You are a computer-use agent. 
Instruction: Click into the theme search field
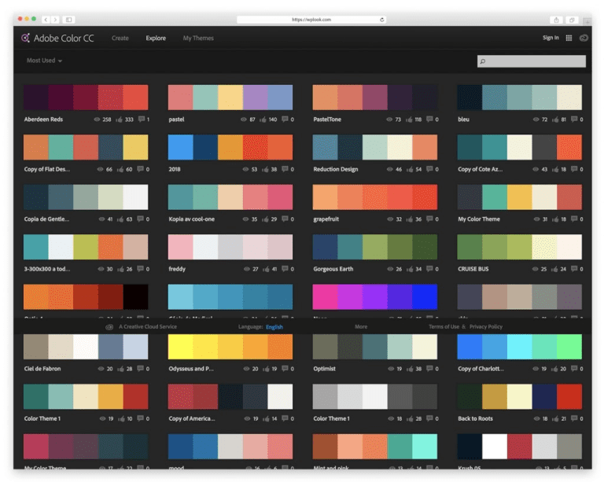click(535, 61)
